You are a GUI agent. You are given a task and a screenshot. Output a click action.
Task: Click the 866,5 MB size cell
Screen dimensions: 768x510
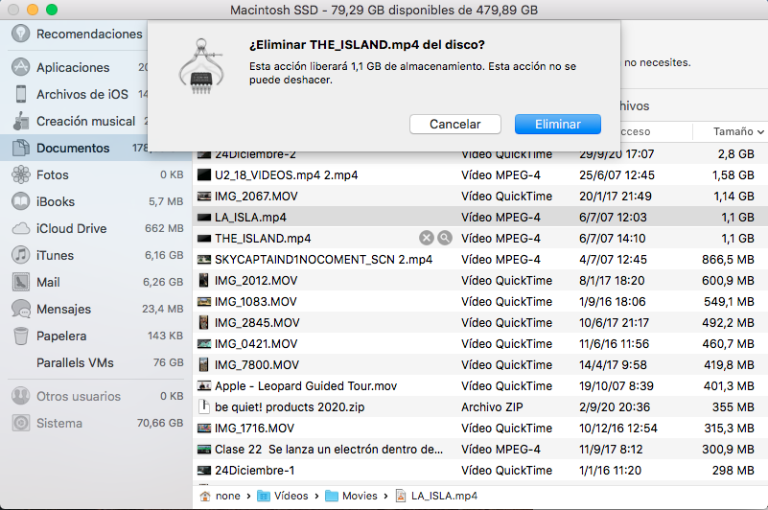(x=728, y=259)
